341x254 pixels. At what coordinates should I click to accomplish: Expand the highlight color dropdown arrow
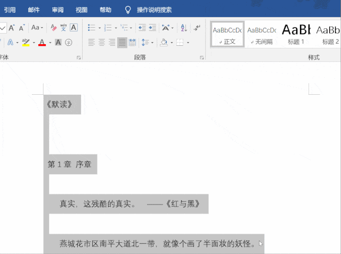34,43
